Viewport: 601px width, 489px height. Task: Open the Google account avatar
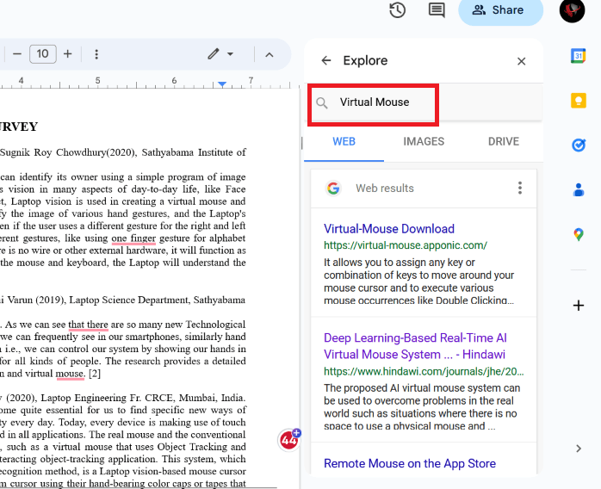[572, 10]
